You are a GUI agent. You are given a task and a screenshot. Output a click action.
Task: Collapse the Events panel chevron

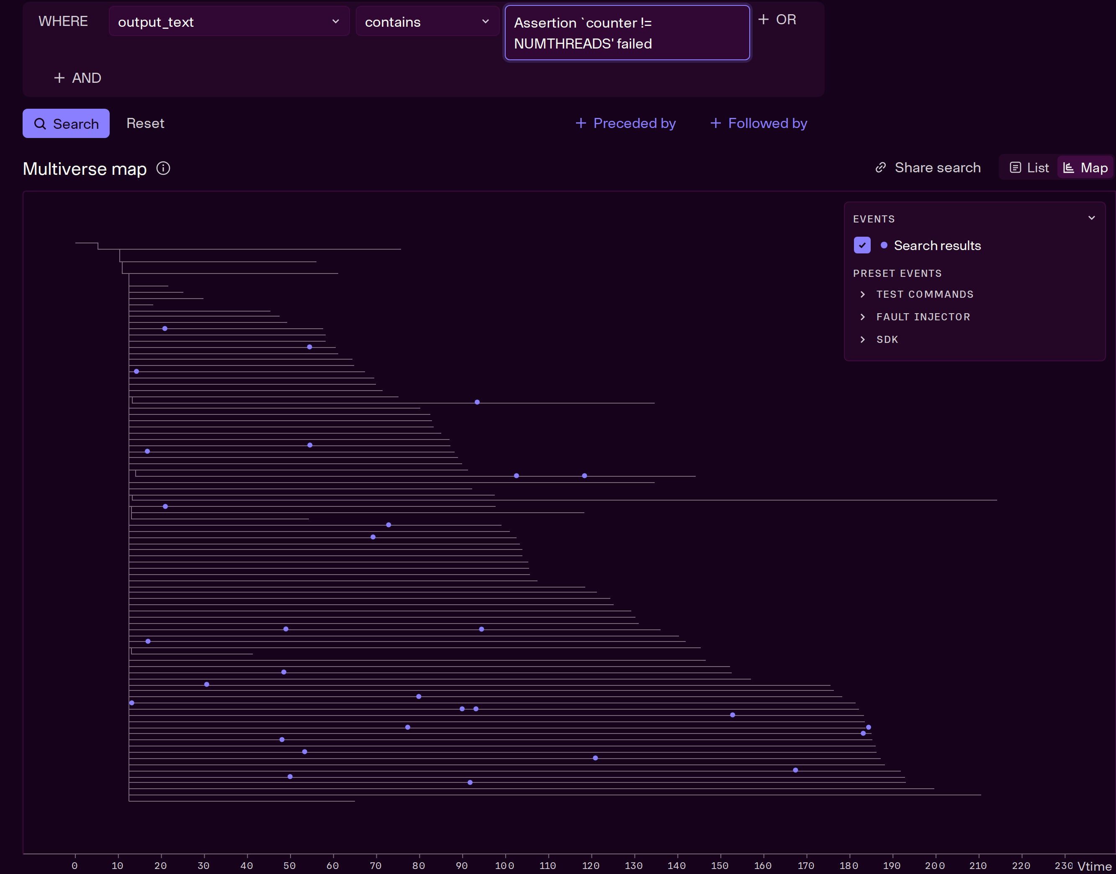[1091, 218]
